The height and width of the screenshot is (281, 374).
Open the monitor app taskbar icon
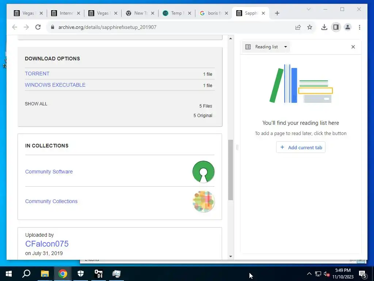pos(117,274)
